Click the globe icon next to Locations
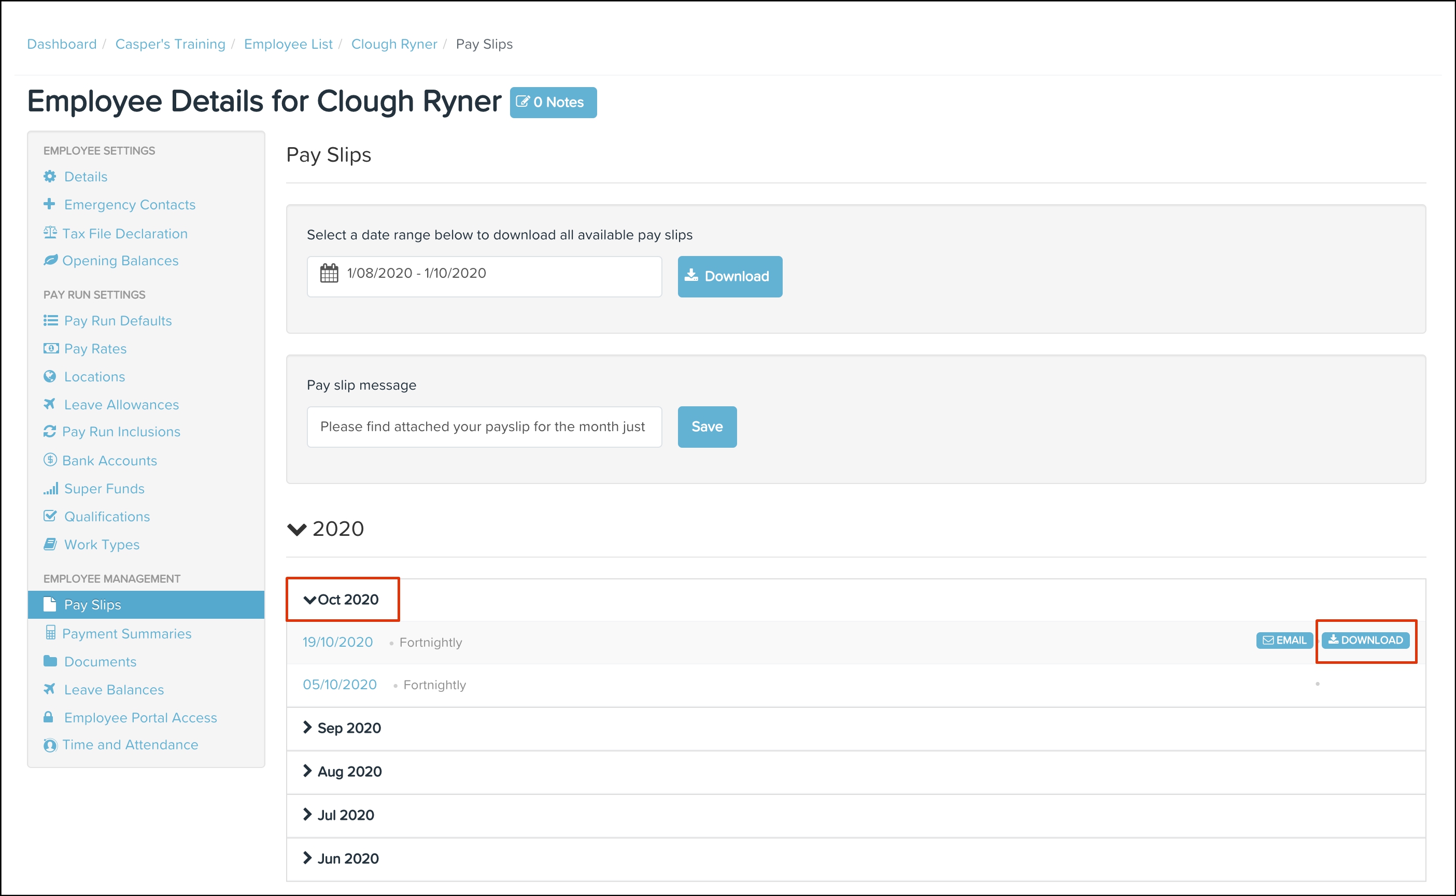Viewport: 1456px width, 896px height. 50,377
